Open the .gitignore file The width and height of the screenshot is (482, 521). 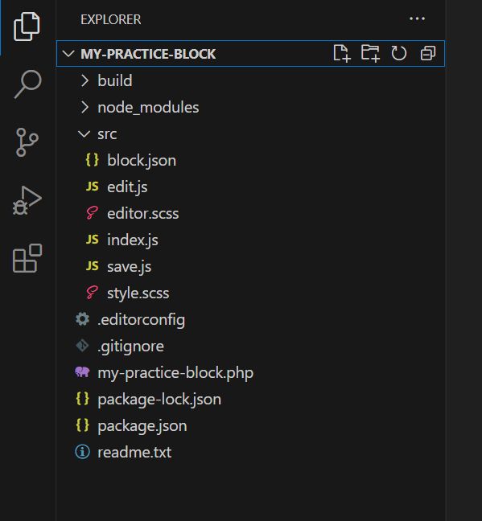coord(130,347)
